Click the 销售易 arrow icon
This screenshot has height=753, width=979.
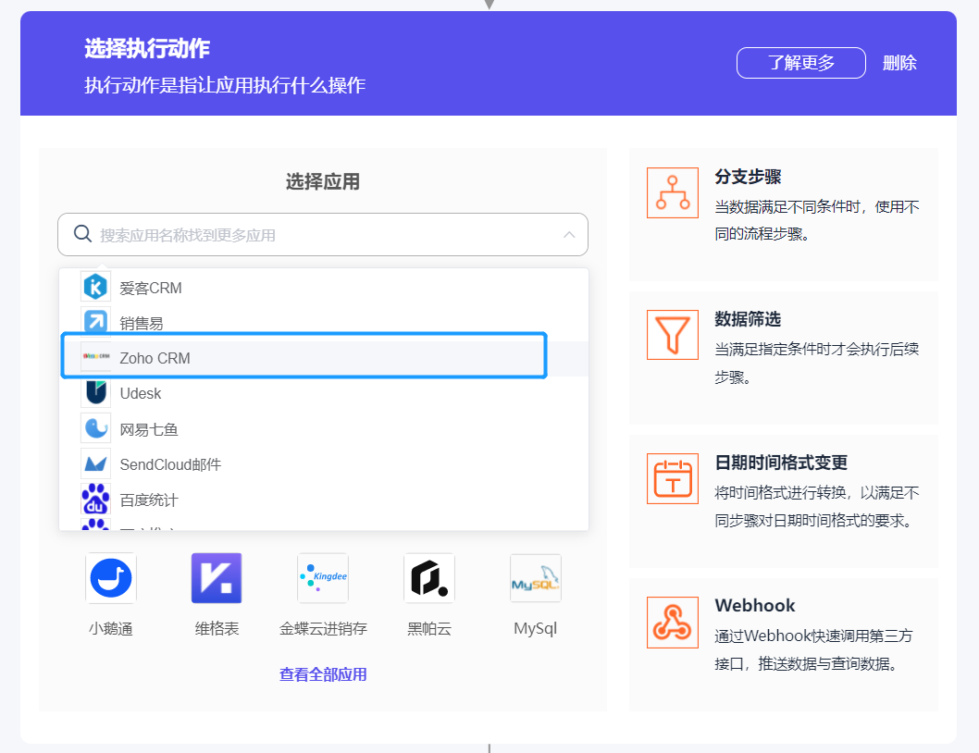[95, 322]
